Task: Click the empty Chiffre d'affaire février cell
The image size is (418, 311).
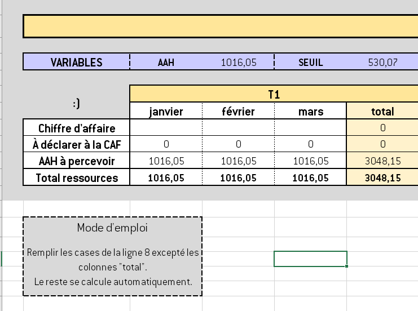Action: pyautogui.click(x=238, y=127)
